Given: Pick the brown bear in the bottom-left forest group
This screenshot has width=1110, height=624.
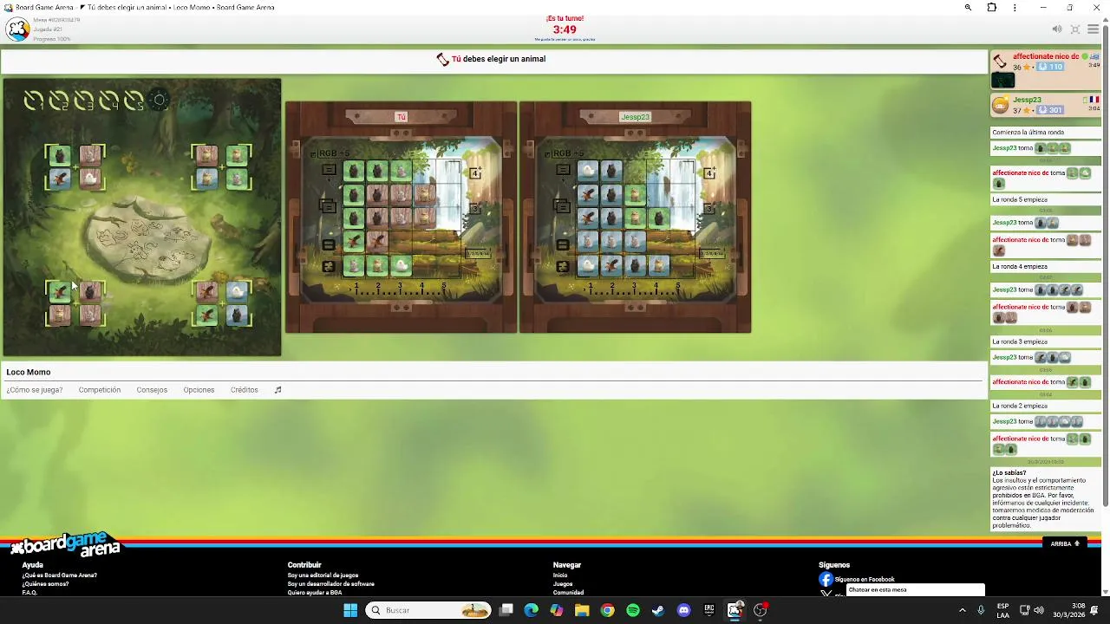Looking at the screenshot, I should coord(90,292).
